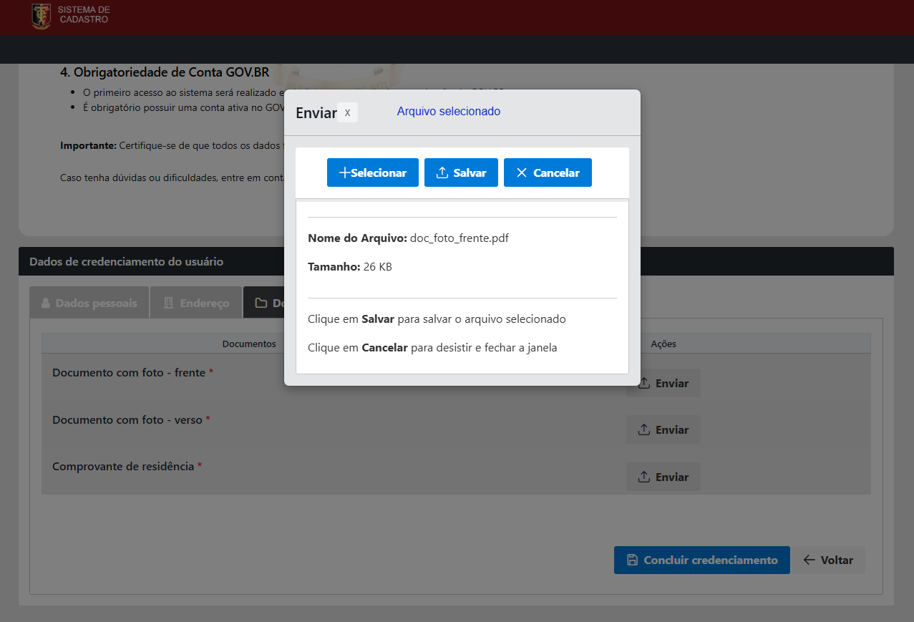Click the left arrow icon on Voltar

pos(809,560)
